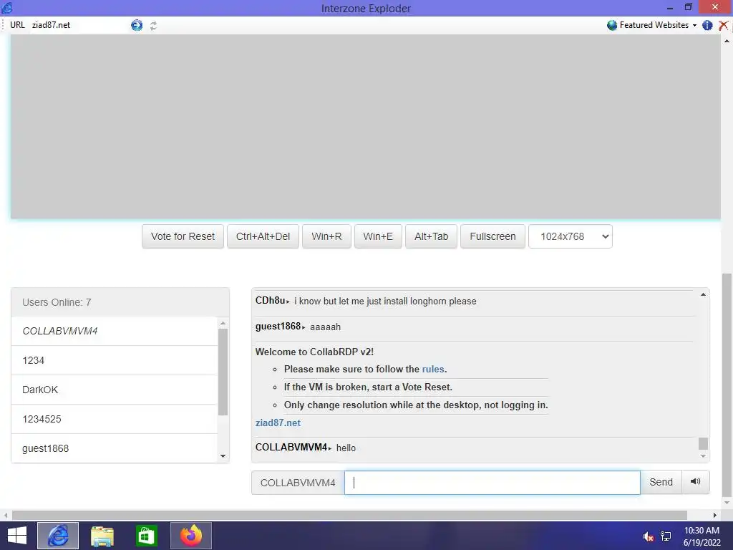Click the Interzone Exploder title bar logo
This screenshot has height=550, width=733.
[x=7, y=8]
